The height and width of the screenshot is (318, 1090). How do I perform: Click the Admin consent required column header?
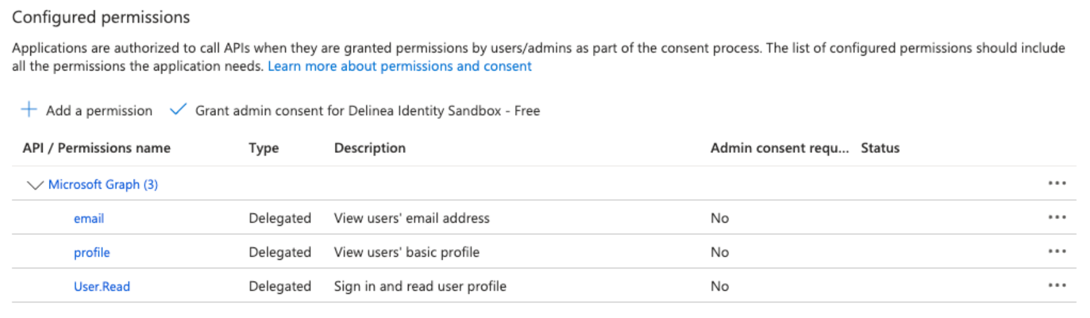[x=779, y=148]
